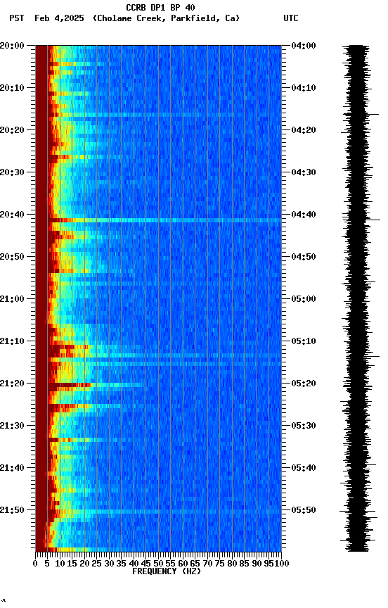
Task: Click frequency axis label '10'
Action: click(60, 564)
